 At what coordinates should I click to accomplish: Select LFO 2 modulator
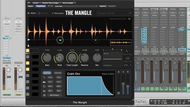click(59, 77)
